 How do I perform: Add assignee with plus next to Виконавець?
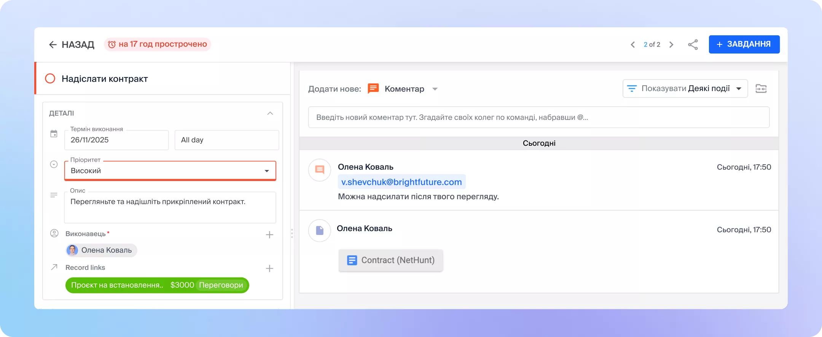(269, 235)
